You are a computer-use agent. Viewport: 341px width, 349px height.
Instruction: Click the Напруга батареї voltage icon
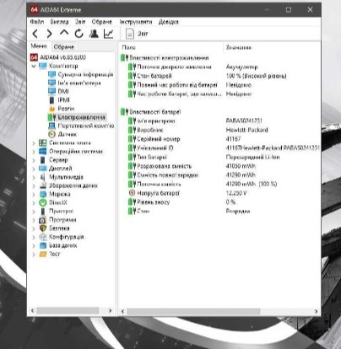132,193
